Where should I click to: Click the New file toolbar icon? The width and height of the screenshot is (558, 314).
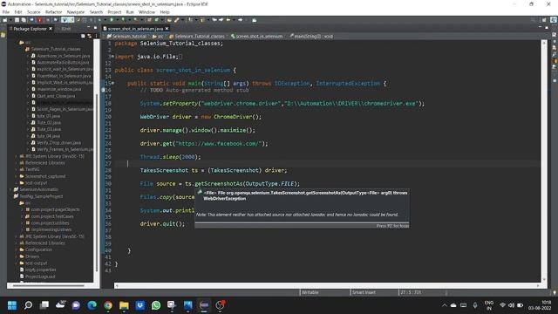(x=5, y=20)
